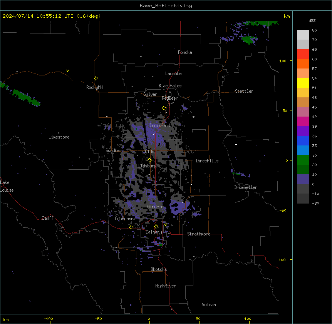Click the yellow diamond marker above RockyMH
The image size is (332, 324).
coord(96,78)
